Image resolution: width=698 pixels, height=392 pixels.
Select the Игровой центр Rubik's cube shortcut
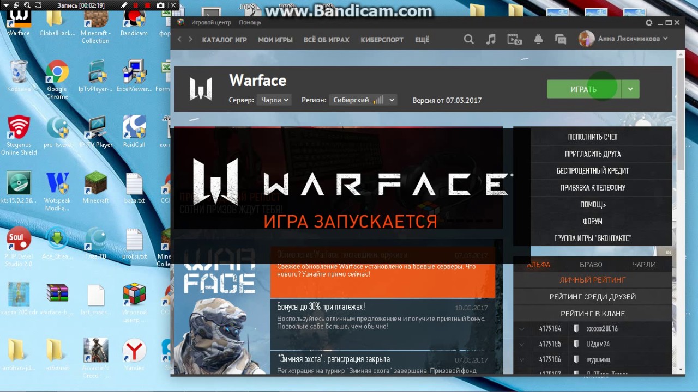tap(134, 303)
